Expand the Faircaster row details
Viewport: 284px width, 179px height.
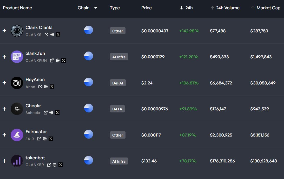[x=4, y=135]
